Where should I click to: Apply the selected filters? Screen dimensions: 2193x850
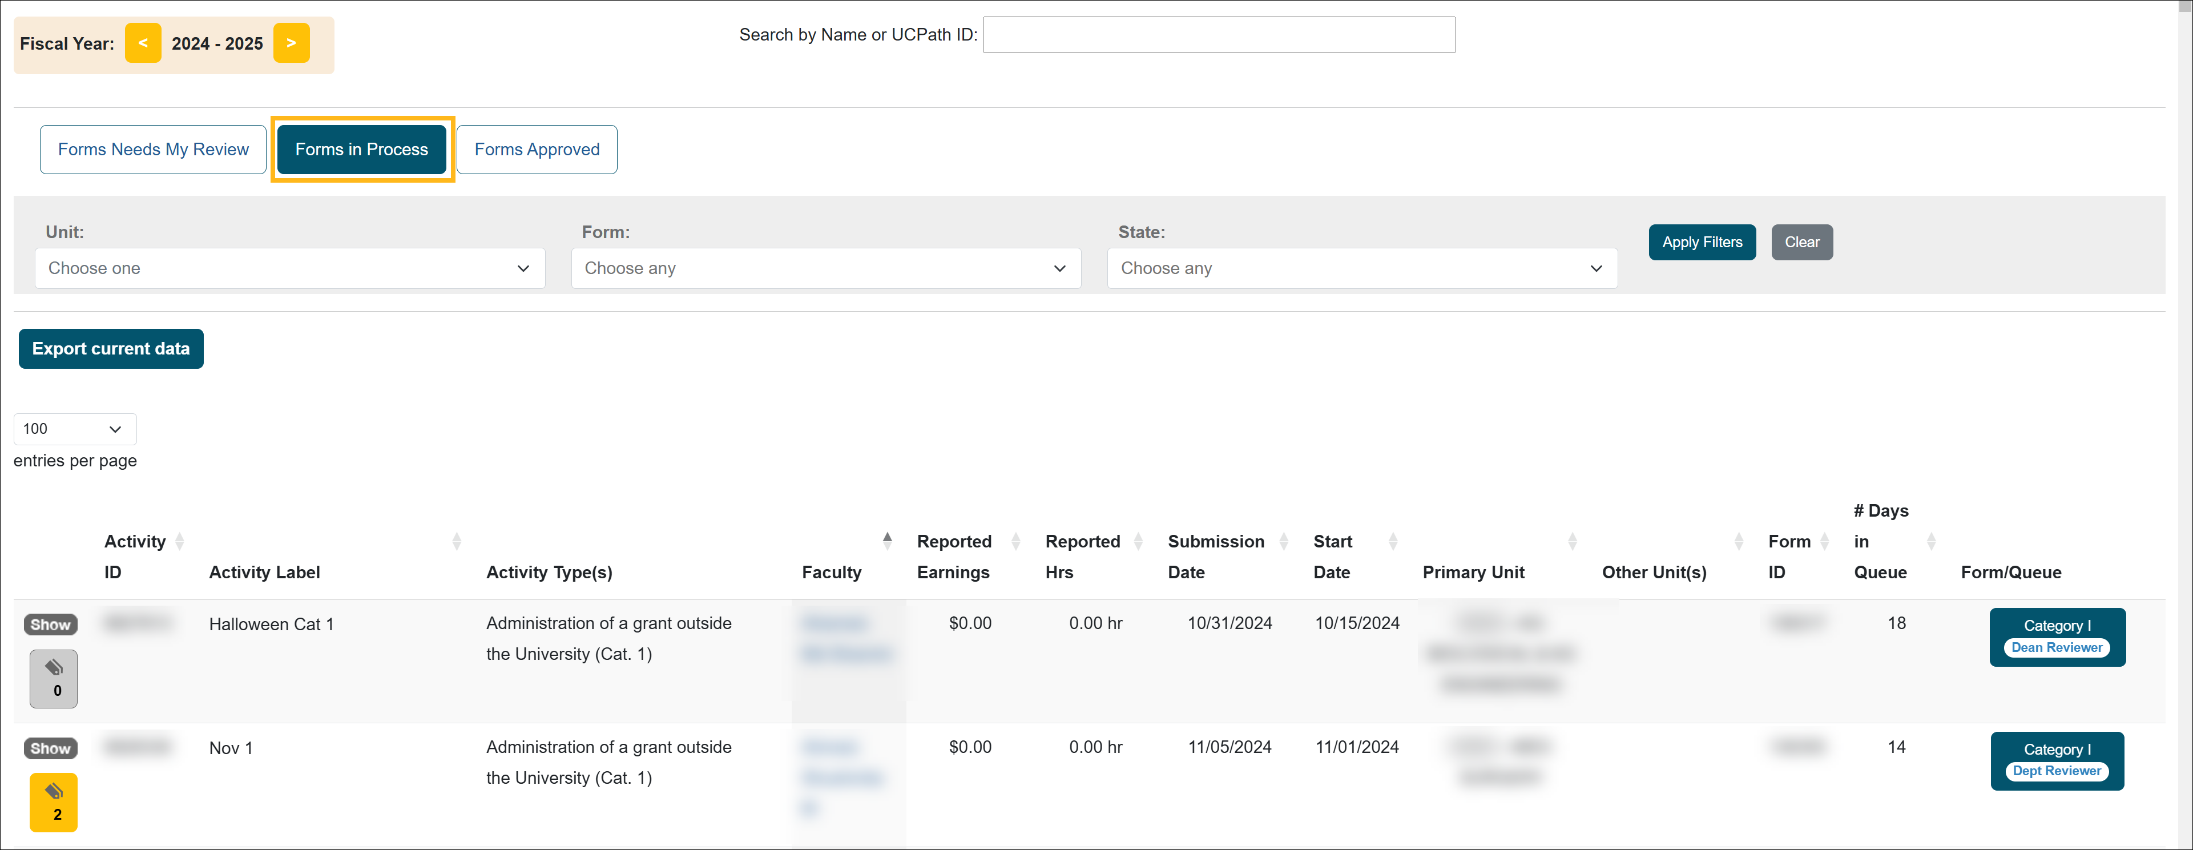click(x=1701, y=242)
